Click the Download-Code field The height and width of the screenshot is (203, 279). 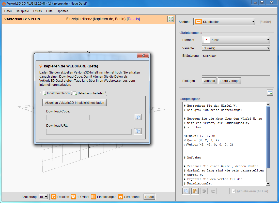coord(68,118)
